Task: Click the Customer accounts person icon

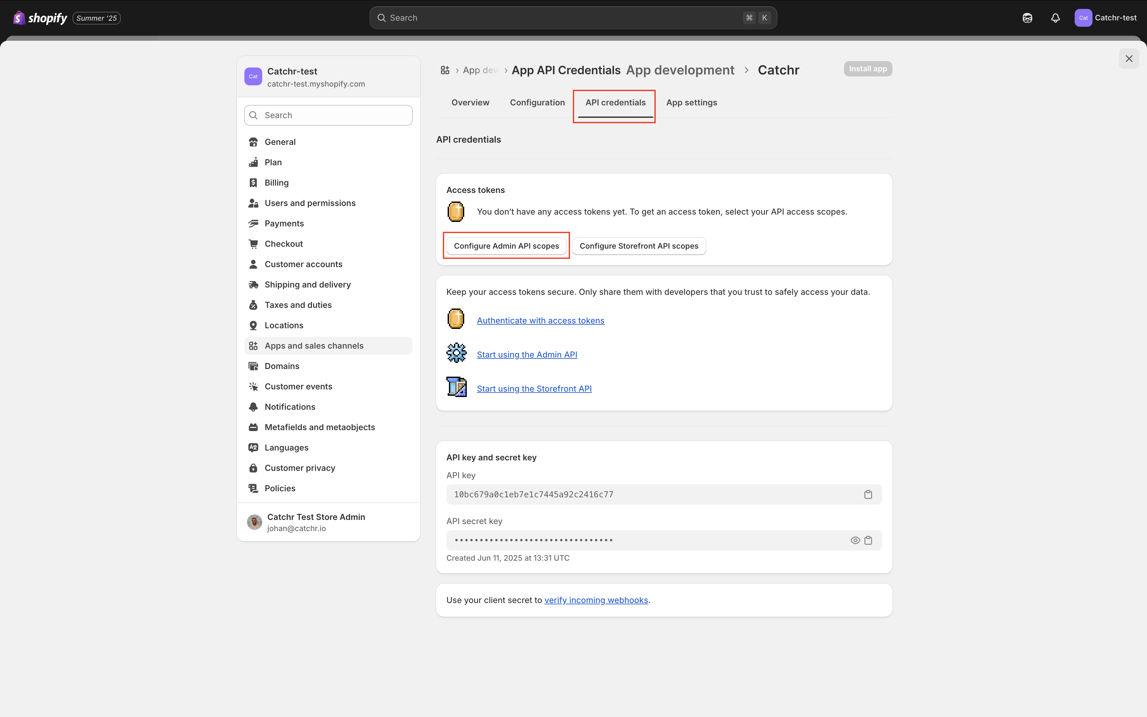Action: tap(253, 264)
